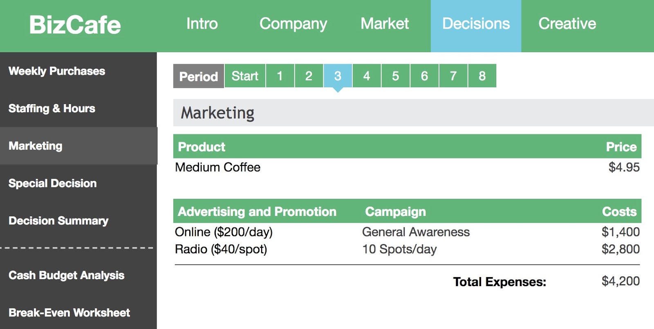Select period 3 in the timeline
The image size is (654, 329).
(337, 76)
